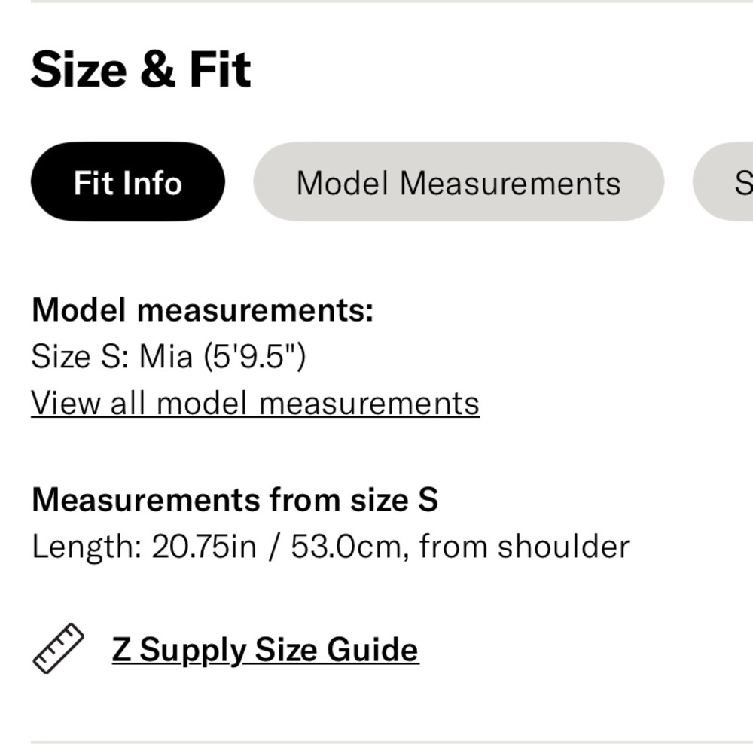
Task: Open the Z Supply Size Guide link
Action: (265, 650)
